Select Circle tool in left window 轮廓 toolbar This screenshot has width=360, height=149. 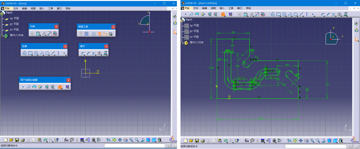(x=36, y=53)
